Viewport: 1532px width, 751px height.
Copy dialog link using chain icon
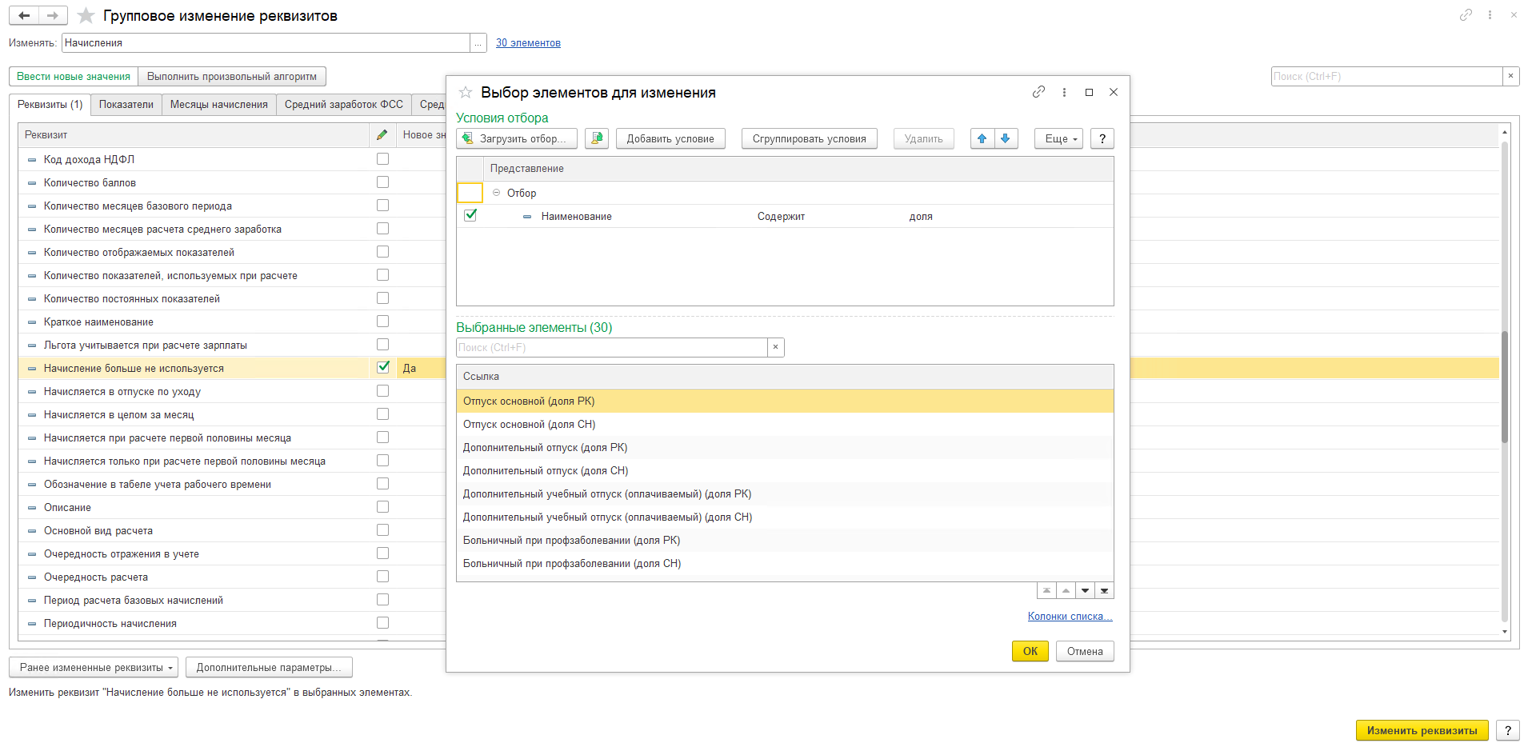point(1038,92)
